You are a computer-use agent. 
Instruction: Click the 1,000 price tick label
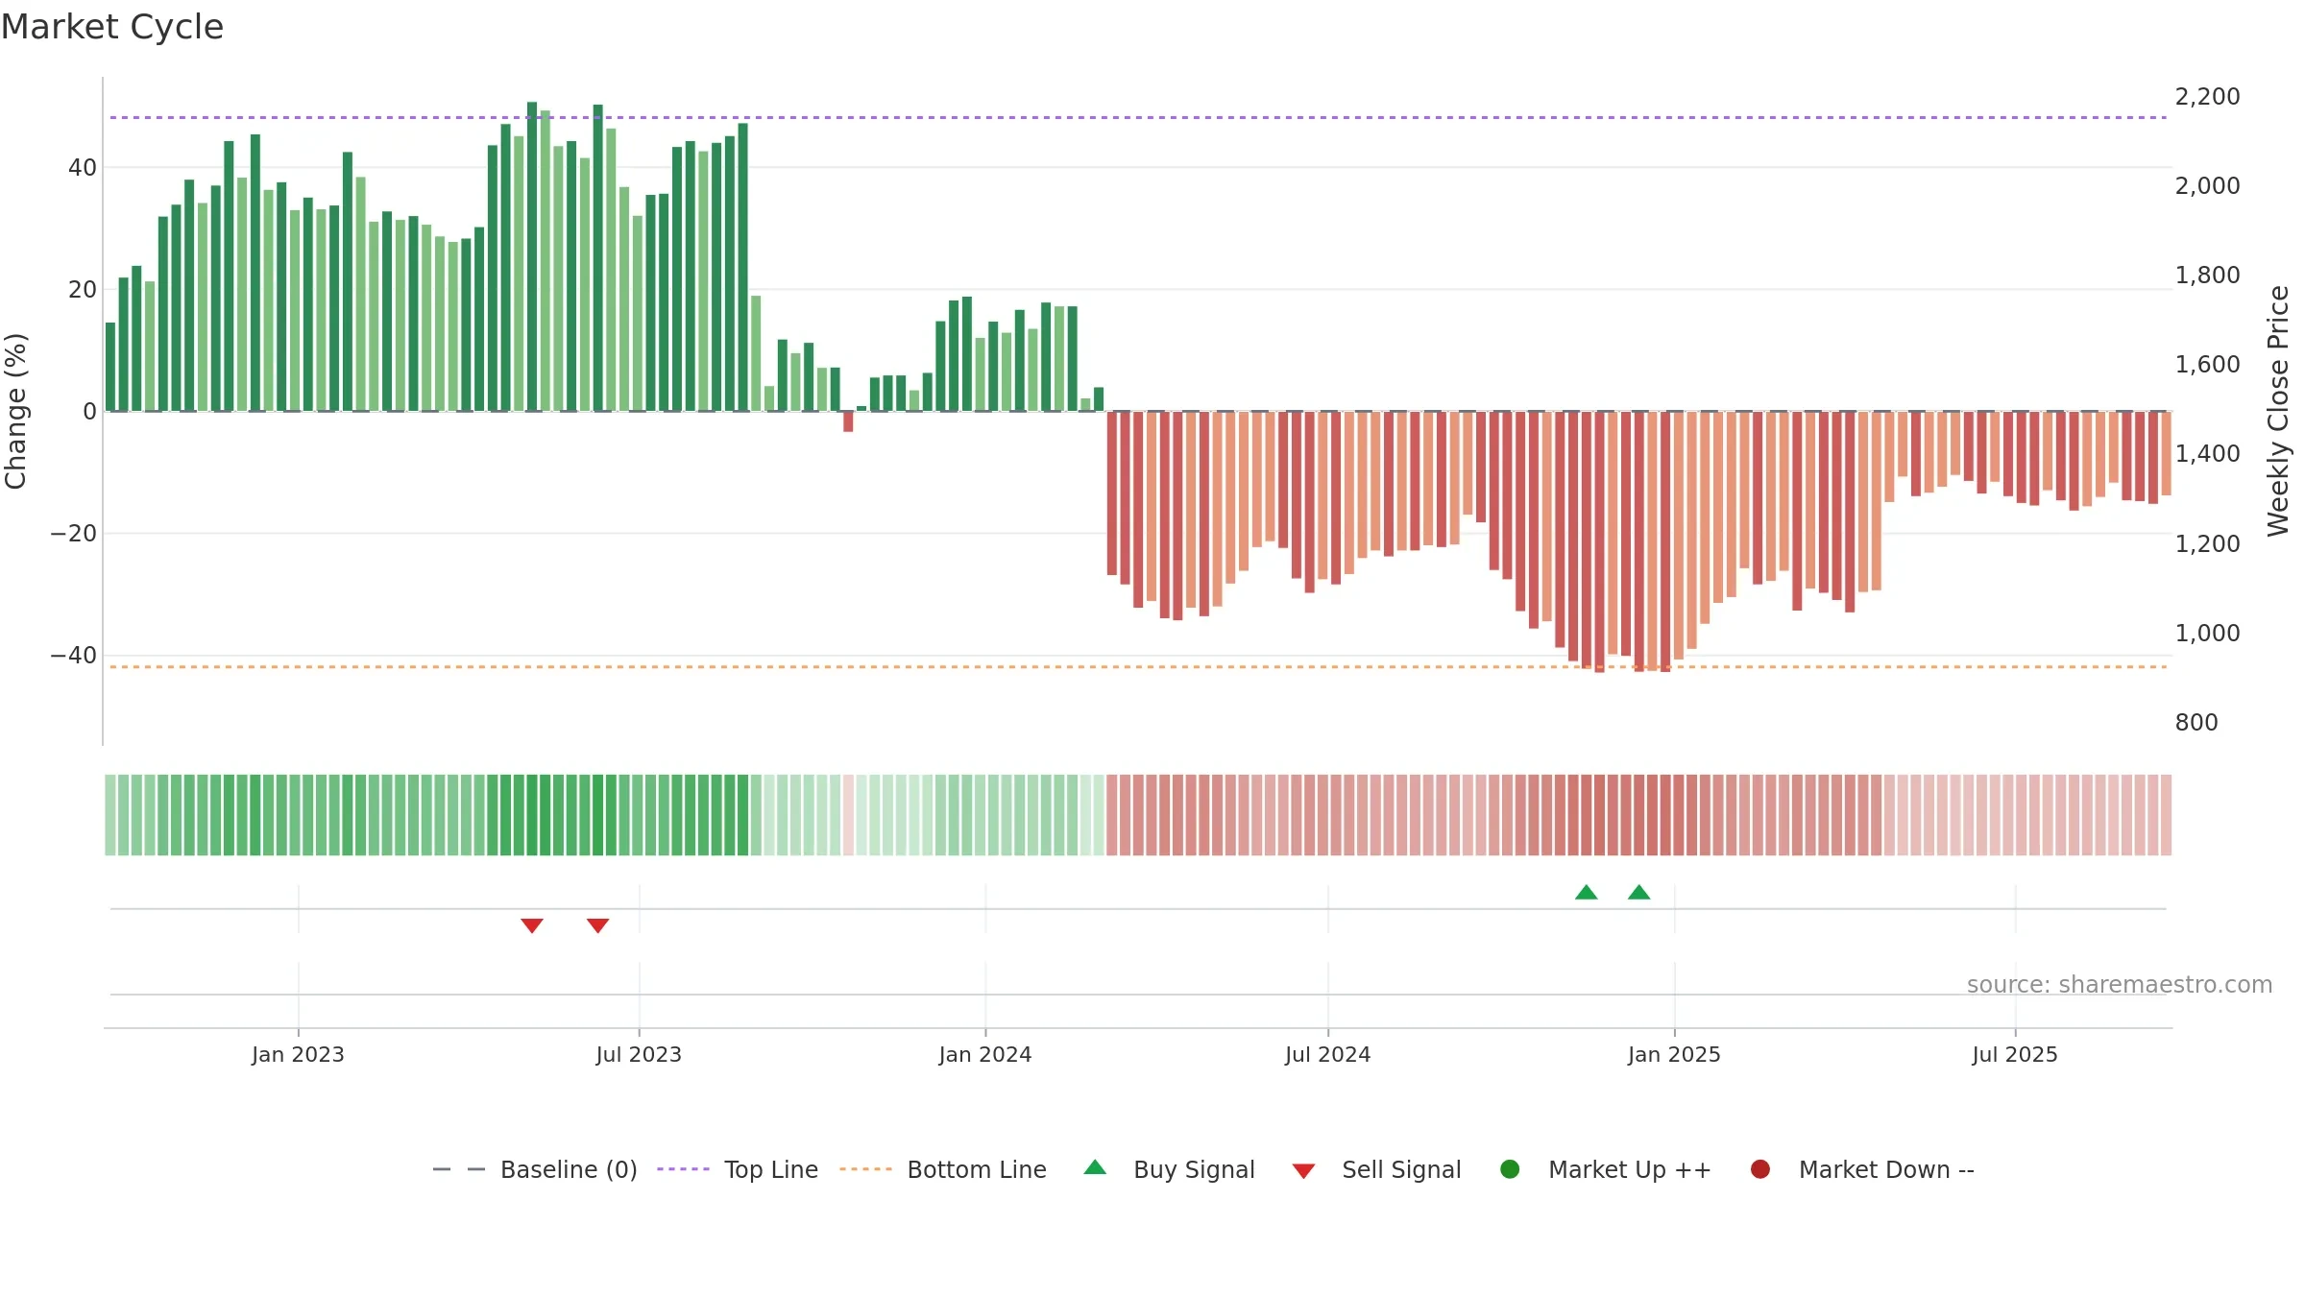[2207, 633]
